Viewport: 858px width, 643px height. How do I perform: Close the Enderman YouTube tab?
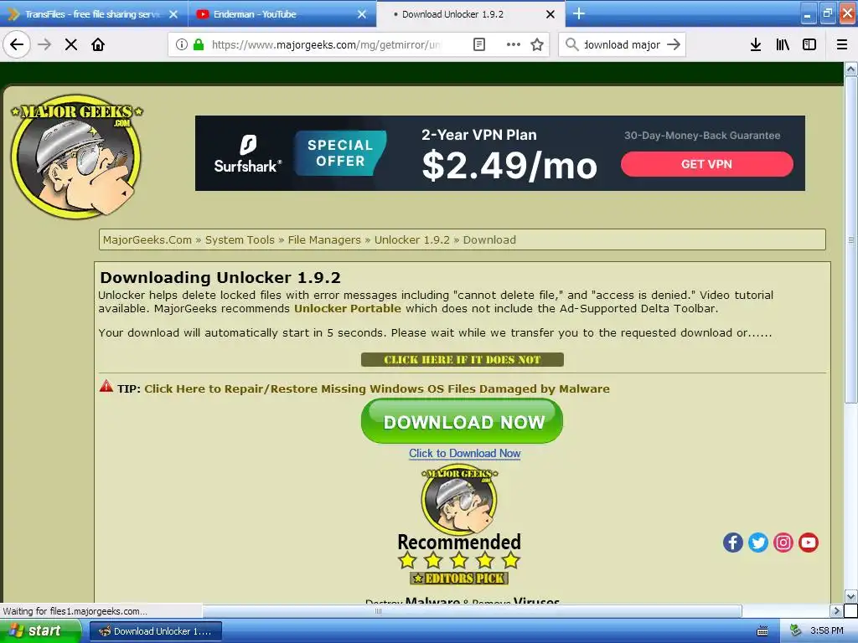362,14
